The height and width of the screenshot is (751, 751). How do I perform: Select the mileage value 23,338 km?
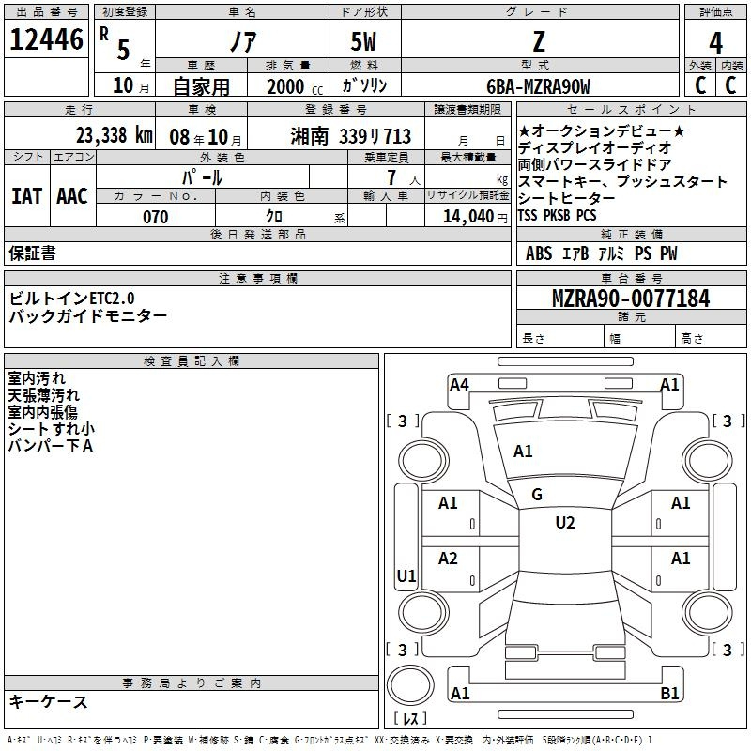[111, 135]
